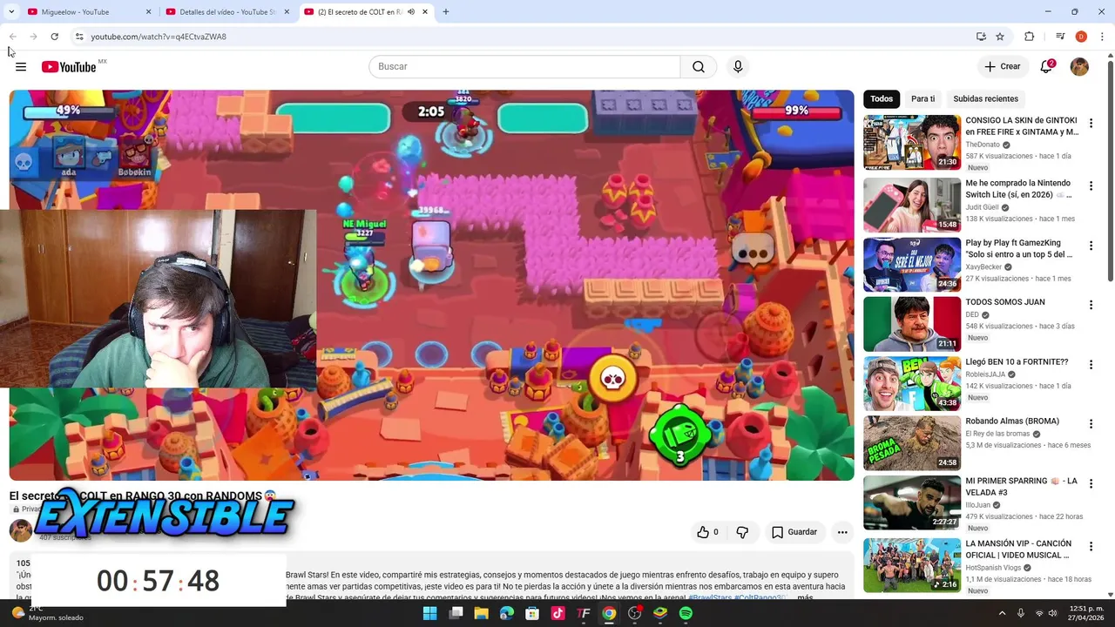
Task: Select the Para ti filter chip
Action: 922,99
